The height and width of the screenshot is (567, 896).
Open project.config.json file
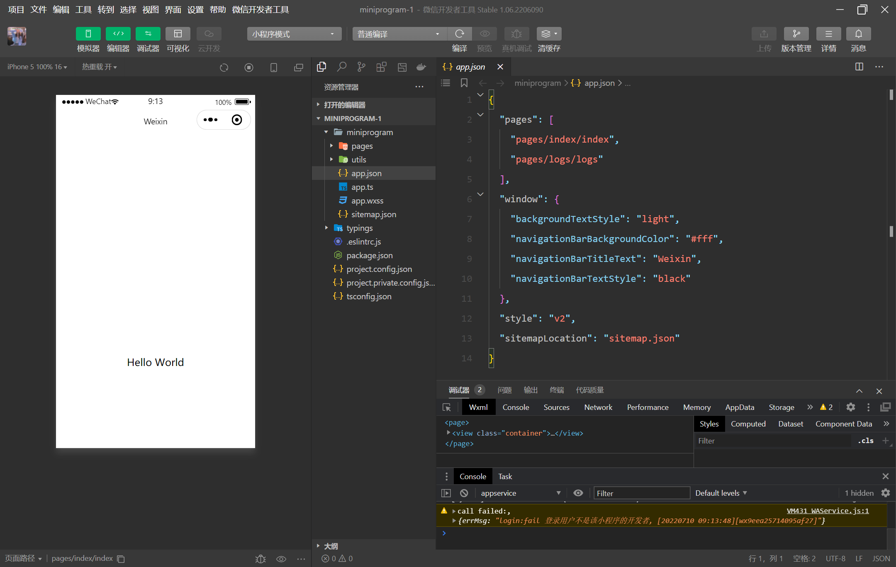tap(374, 269)
